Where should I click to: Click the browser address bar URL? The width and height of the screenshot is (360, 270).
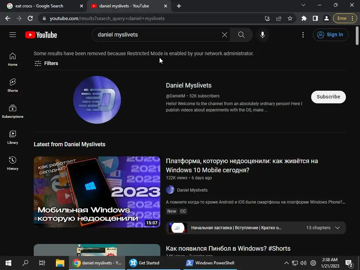[107, 18]
